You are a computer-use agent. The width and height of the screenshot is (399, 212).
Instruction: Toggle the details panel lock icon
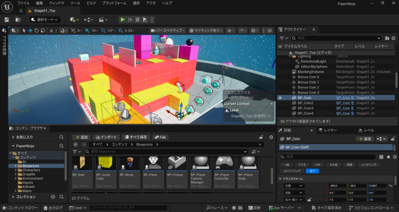pos(393,139)
